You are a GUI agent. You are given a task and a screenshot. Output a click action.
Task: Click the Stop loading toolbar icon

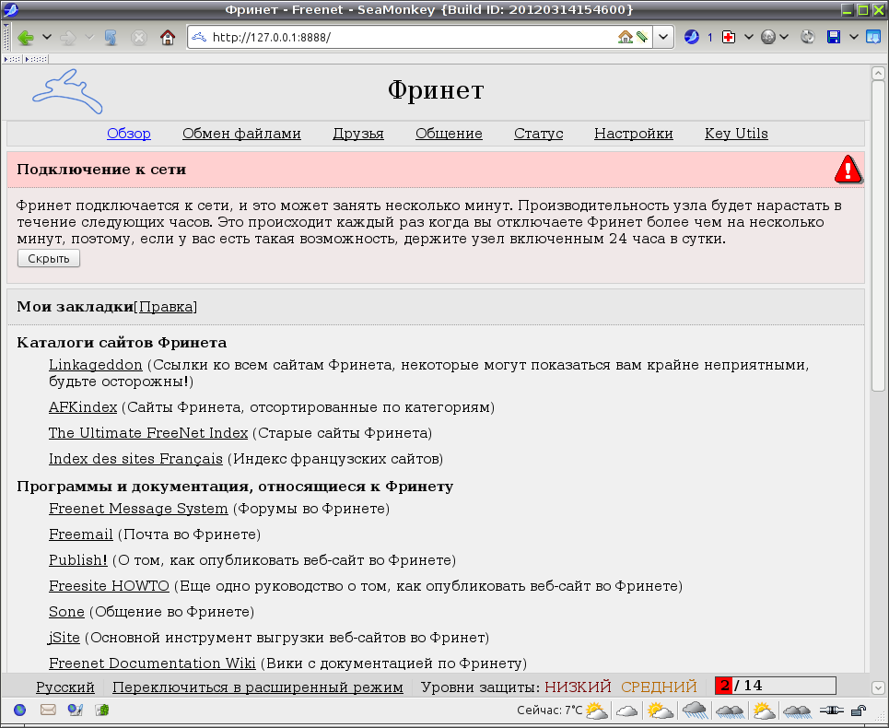[139, 38]
